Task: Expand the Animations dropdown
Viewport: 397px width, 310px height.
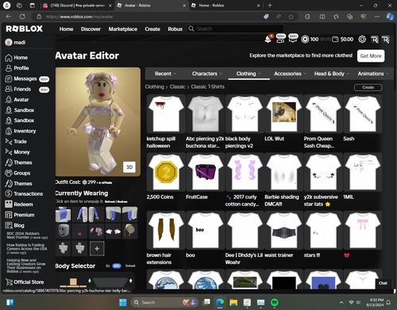Action: pos(373,74)
